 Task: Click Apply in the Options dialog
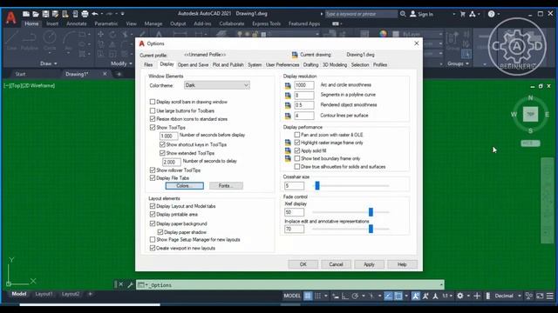[369, 264]
